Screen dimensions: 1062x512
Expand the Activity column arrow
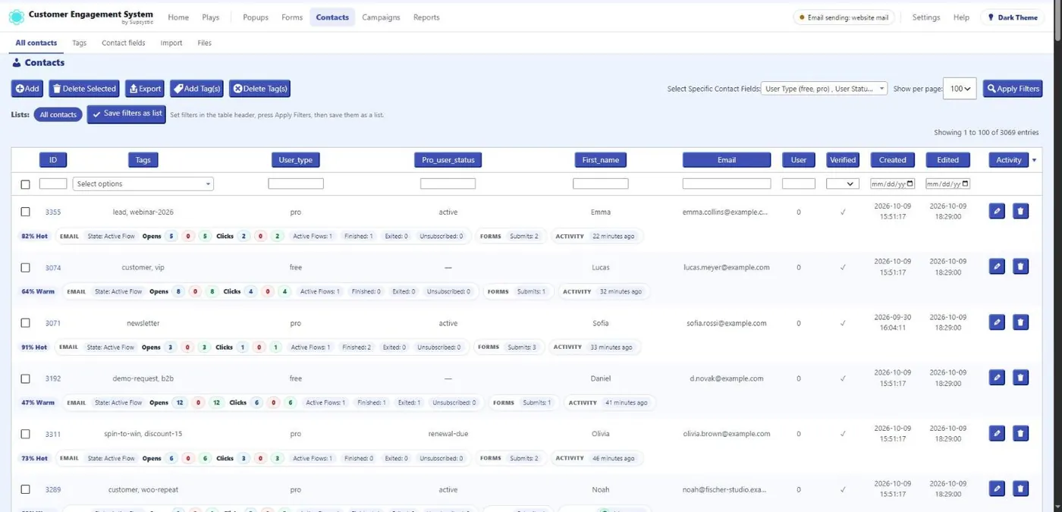click(1034, 160)
